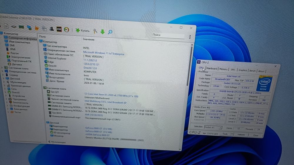
Task: Click the CPU-Z title bar app icon
Action: click(199, 62)
